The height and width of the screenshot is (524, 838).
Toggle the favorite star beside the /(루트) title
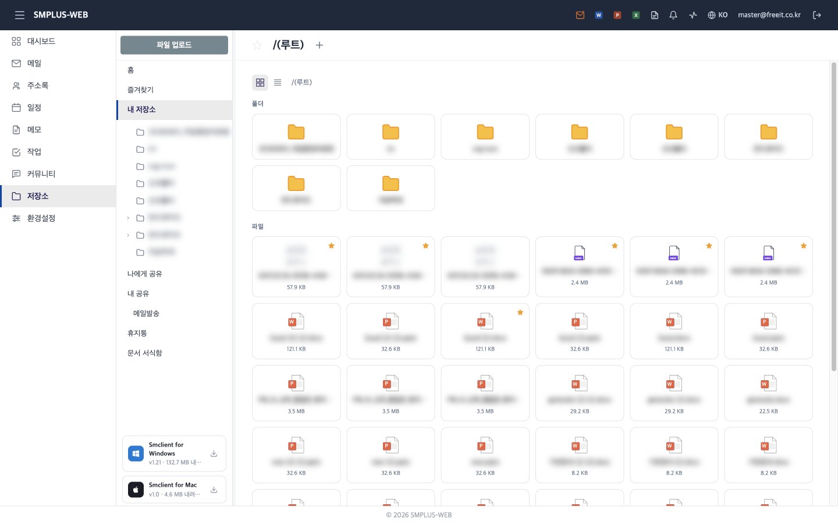point(257,45)
